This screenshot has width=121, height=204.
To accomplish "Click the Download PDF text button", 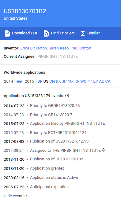I will coord(25,33).
